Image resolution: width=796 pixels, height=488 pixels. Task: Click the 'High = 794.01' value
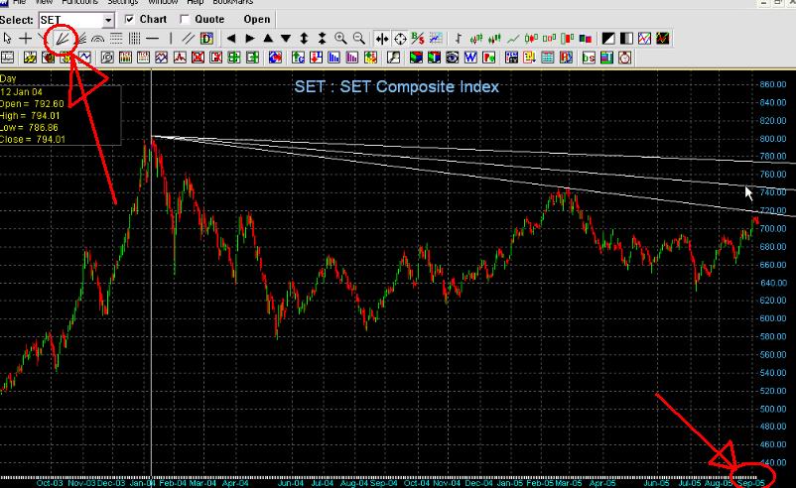(x=30, y=116)
